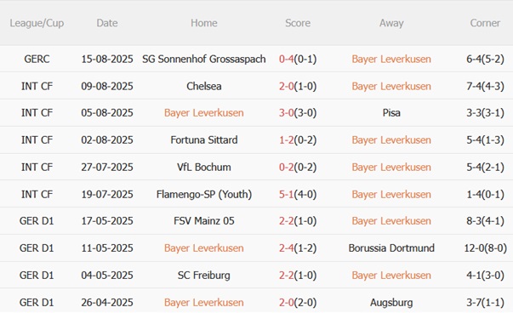The image size is (513, 313).
Task: Open the 12-0(8-0) corner stat
Action: coord(485,248)
